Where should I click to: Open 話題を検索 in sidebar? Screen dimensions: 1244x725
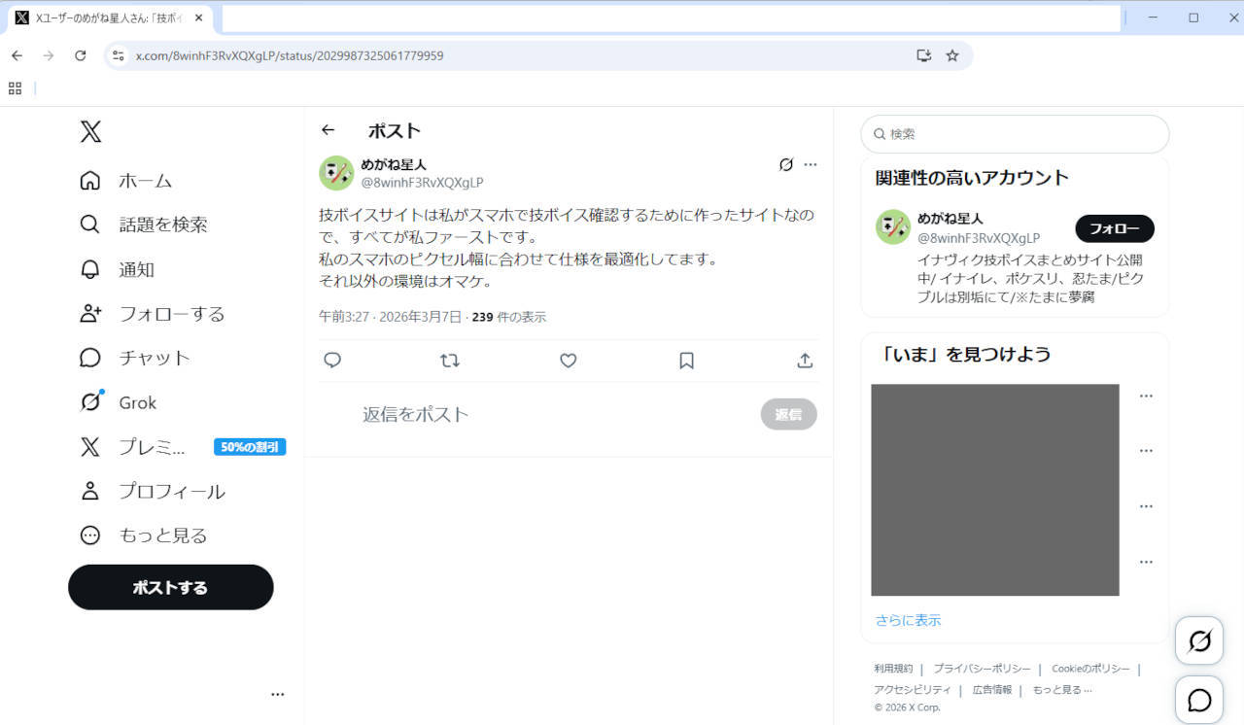click(144, 224)
